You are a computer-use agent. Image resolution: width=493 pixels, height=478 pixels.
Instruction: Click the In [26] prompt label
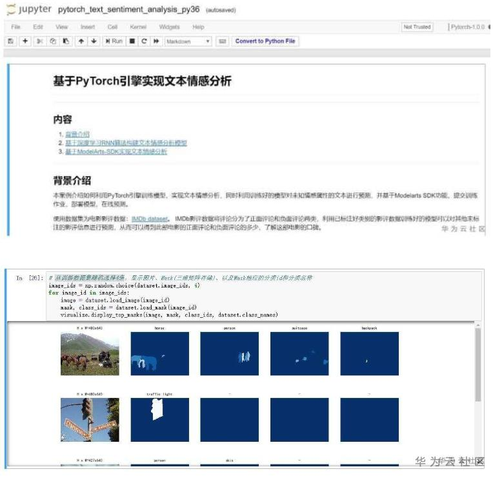point(30,278)
